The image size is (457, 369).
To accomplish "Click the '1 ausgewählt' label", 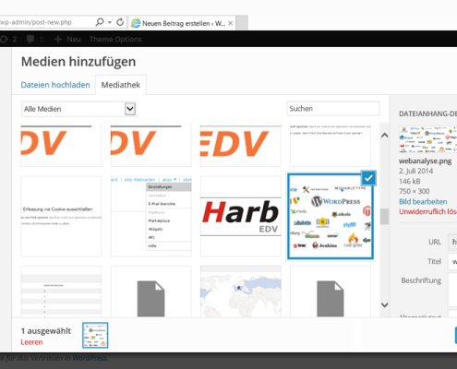I will (x=46, y=331).
